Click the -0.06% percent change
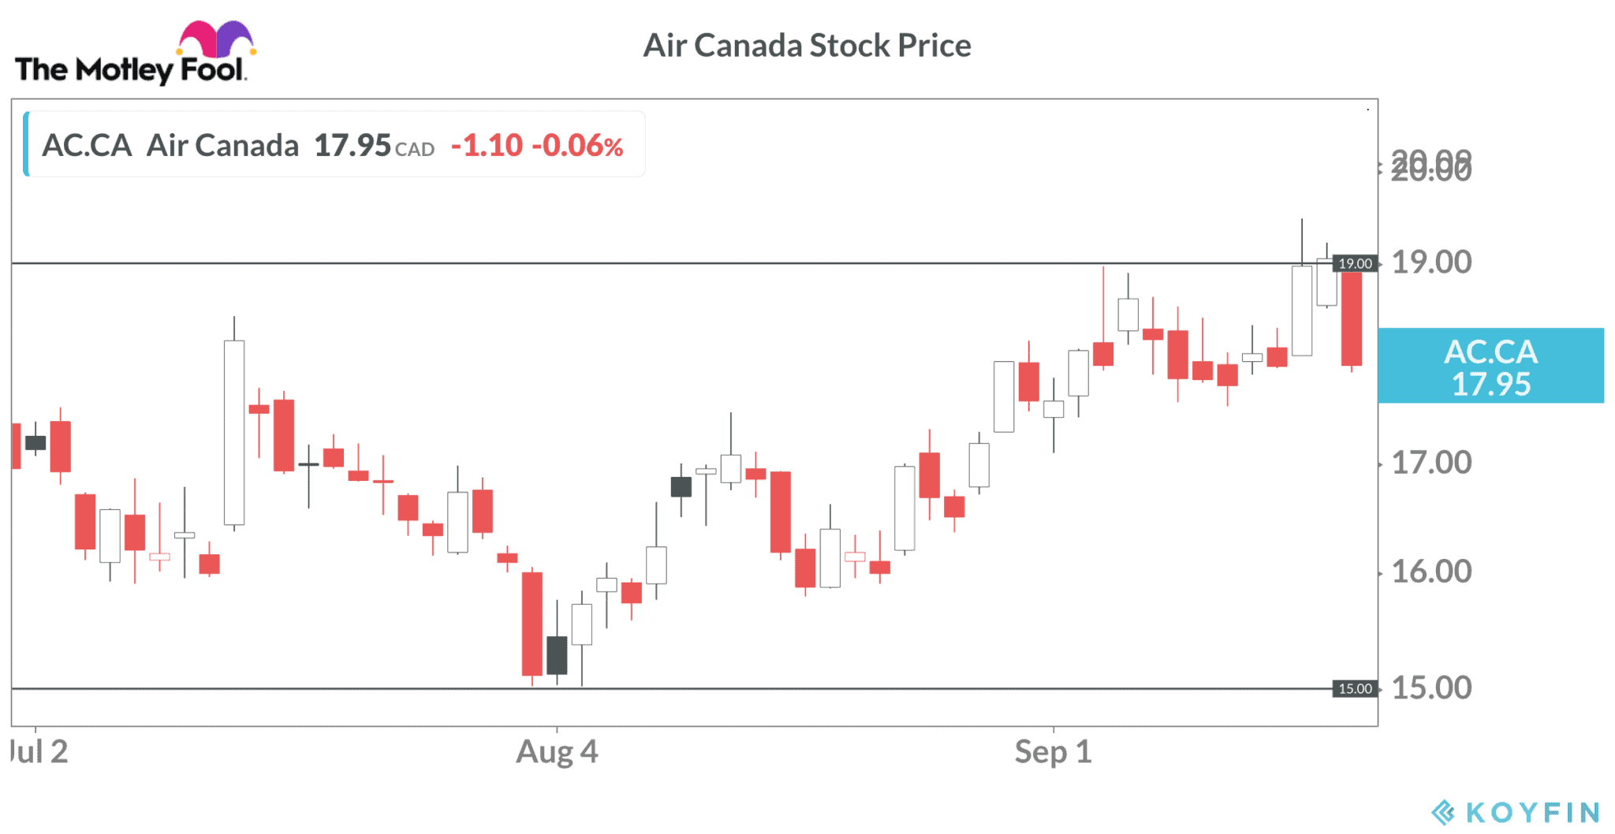 click(x=577, y=146)
